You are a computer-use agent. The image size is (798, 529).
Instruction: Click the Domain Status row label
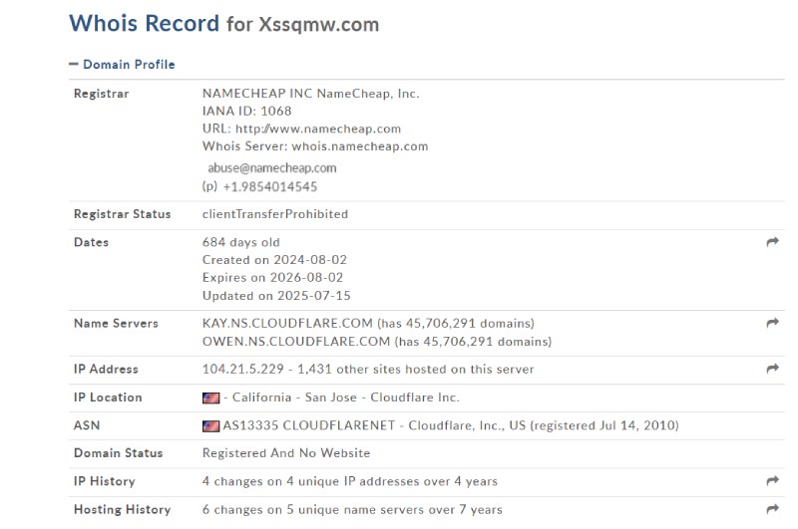click(x=118, y=452)
